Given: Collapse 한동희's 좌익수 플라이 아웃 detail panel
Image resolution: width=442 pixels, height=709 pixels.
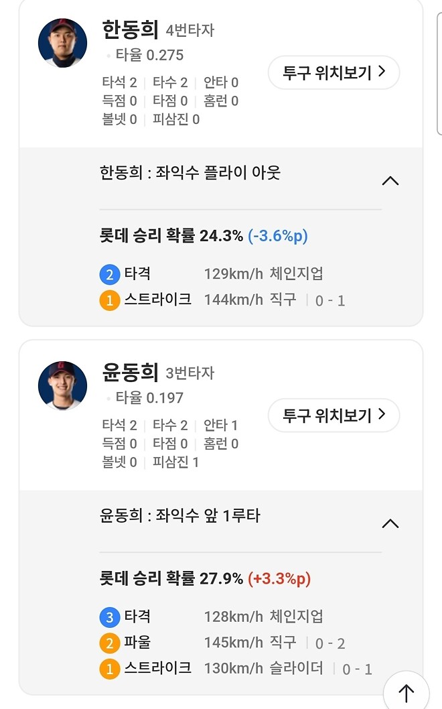Looking at the screenshot, I should [x=391, y=180].
